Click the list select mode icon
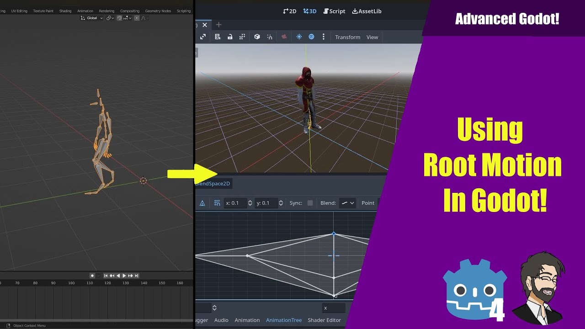 pyautogui.click(x=218, y=37)
